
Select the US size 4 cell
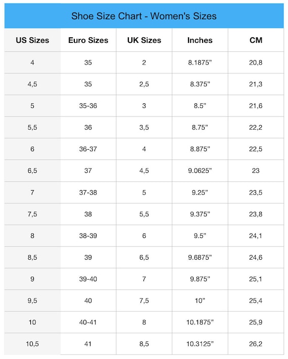click(x=32, y=63)
